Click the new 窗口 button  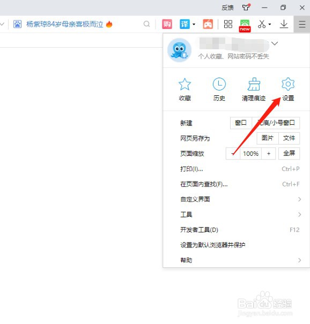(x=241, y=123)
